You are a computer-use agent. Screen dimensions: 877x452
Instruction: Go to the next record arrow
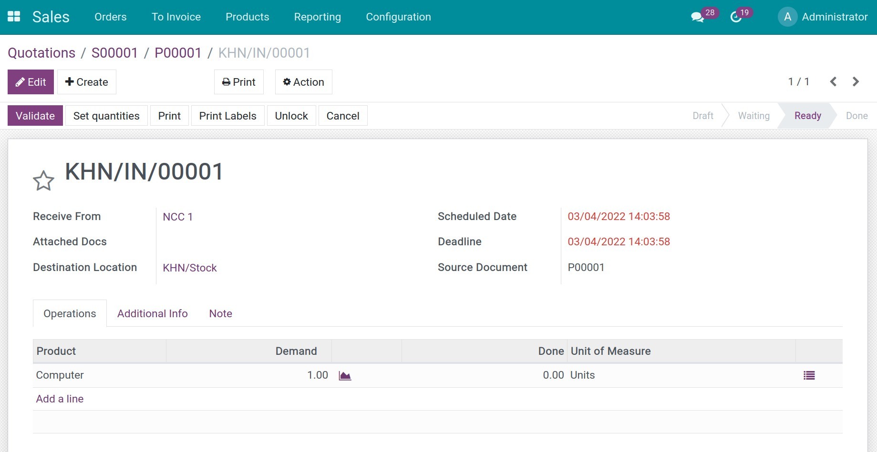(856, 82)
